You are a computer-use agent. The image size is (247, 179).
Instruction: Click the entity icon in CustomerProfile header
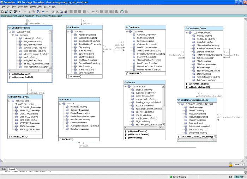click(10, 28)
